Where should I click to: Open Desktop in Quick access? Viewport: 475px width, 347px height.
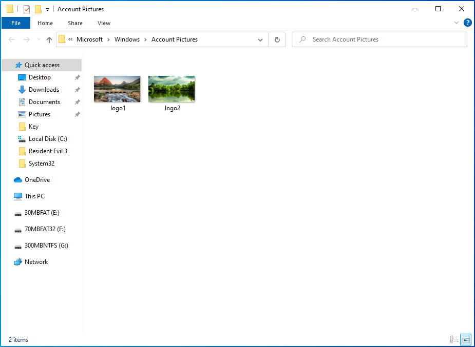[x=40, y=77]
